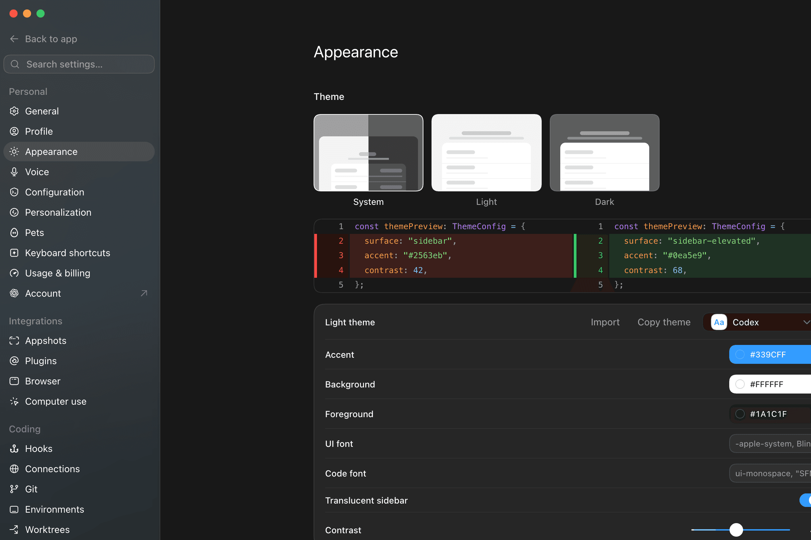This screenshot has height=540, width=811.
Task: Click the search magnifier icon
Action: click(15, 64)
